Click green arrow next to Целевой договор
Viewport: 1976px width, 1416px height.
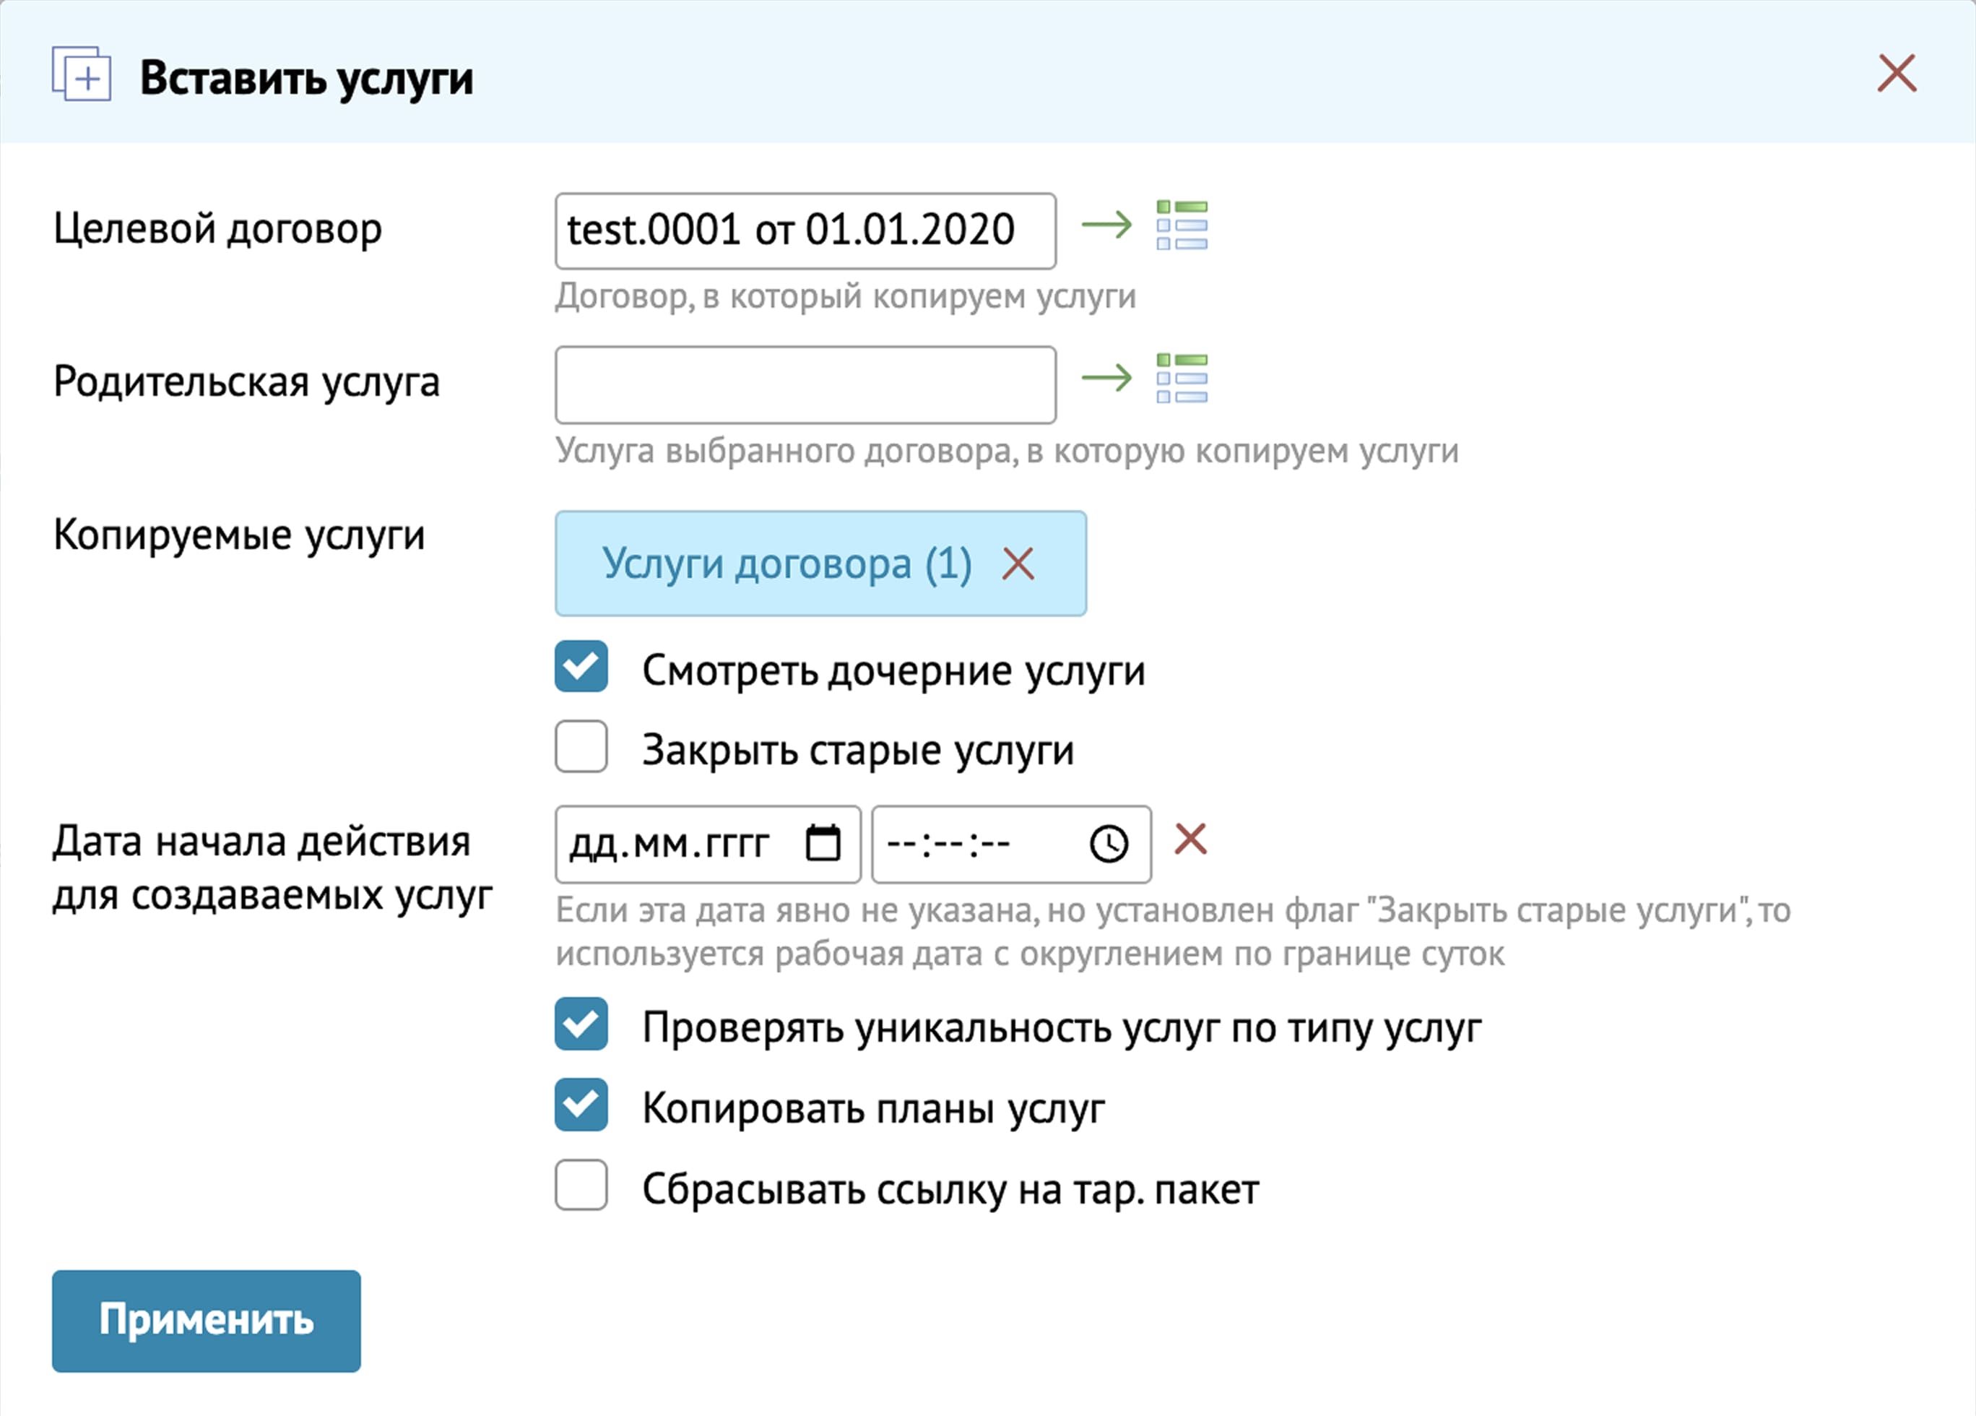point(1106,225)
